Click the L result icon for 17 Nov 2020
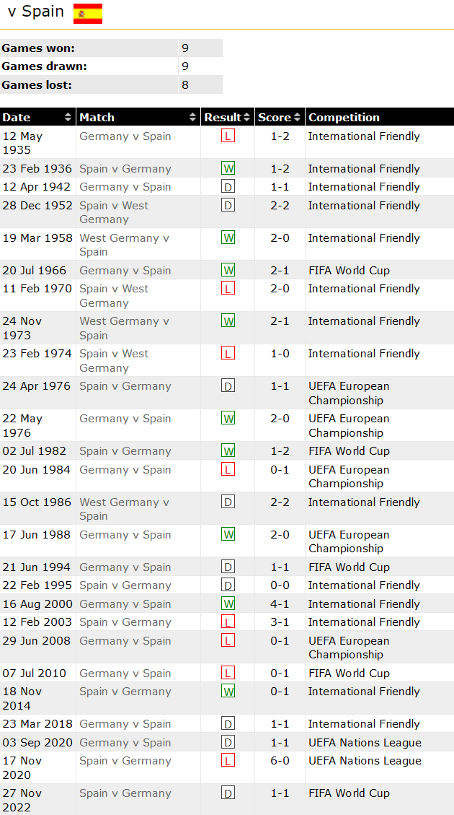This screenshot has height=815, width=454. pyautogui.click(x=228, y=761)
